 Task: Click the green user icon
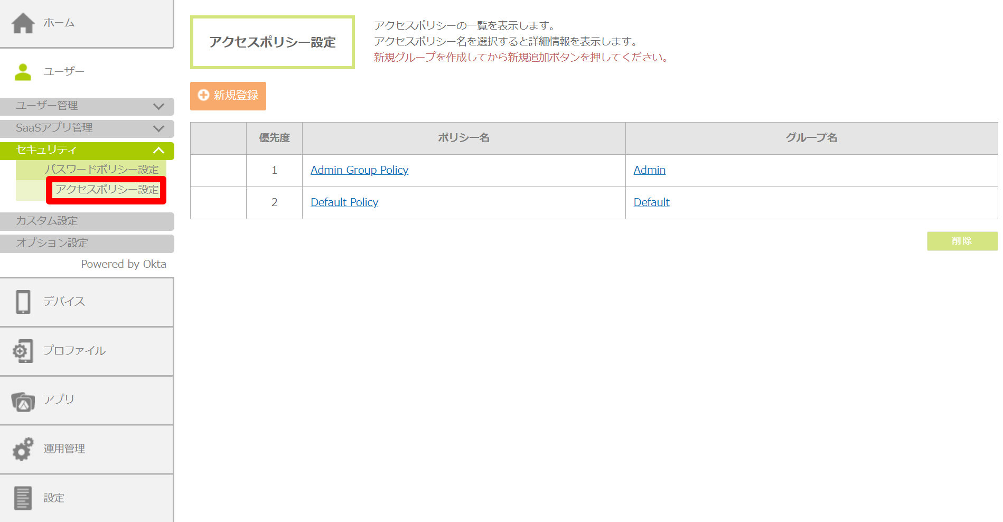point(23,72)
